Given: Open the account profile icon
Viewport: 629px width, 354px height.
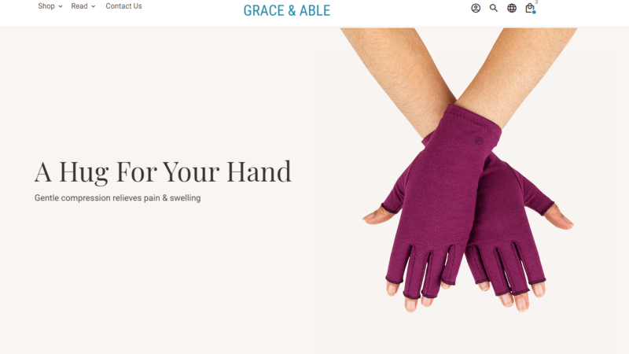Looking at the screenshot, I should (x=476, y=8).
